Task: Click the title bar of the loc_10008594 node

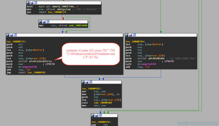Action: (x=161, y=35)
